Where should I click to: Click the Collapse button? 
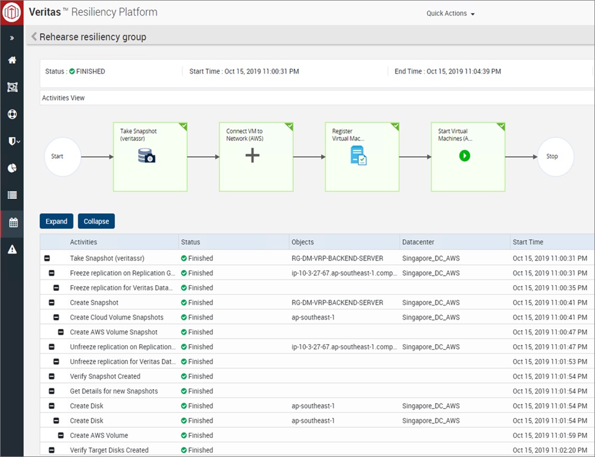(97, 221)
